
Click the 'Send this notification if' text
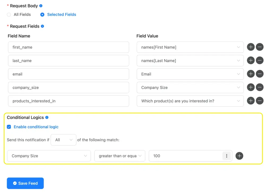[28, 140]
